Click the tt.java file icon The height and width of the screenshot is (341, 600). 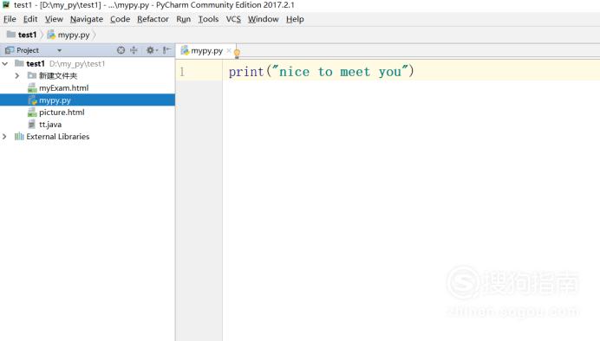point(32,125)
